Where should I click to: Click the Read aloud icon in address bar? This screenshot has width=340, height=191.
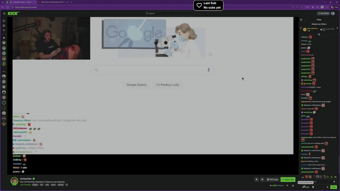(297, 7)
